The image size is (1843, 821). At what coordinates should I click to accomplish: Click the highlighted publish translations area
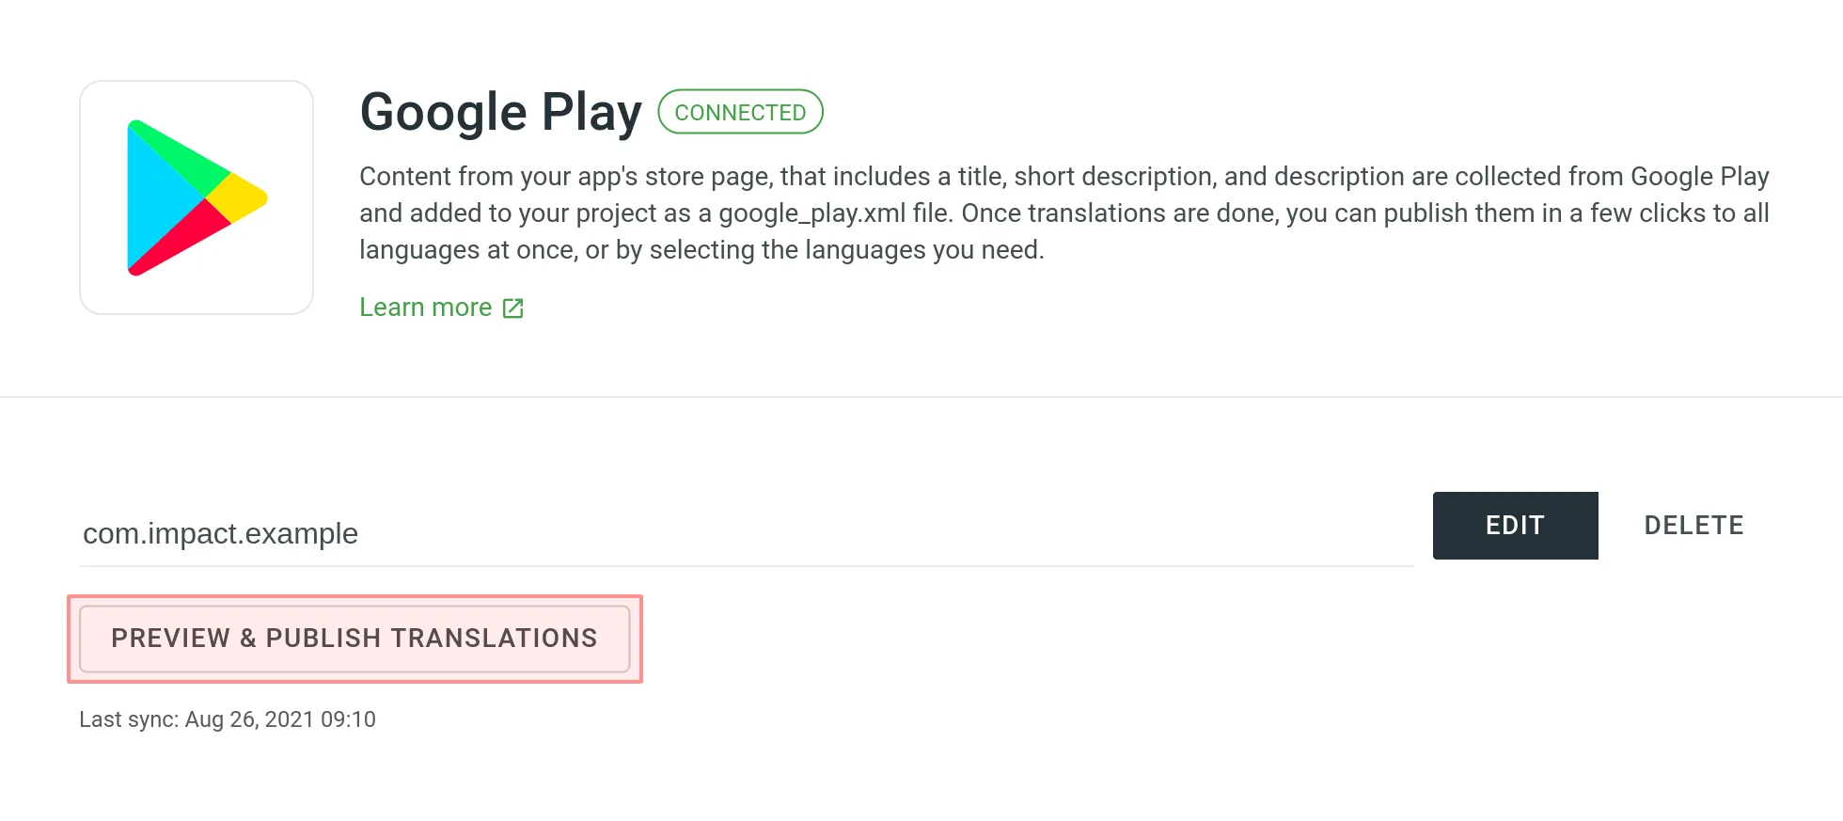[354, 638]
